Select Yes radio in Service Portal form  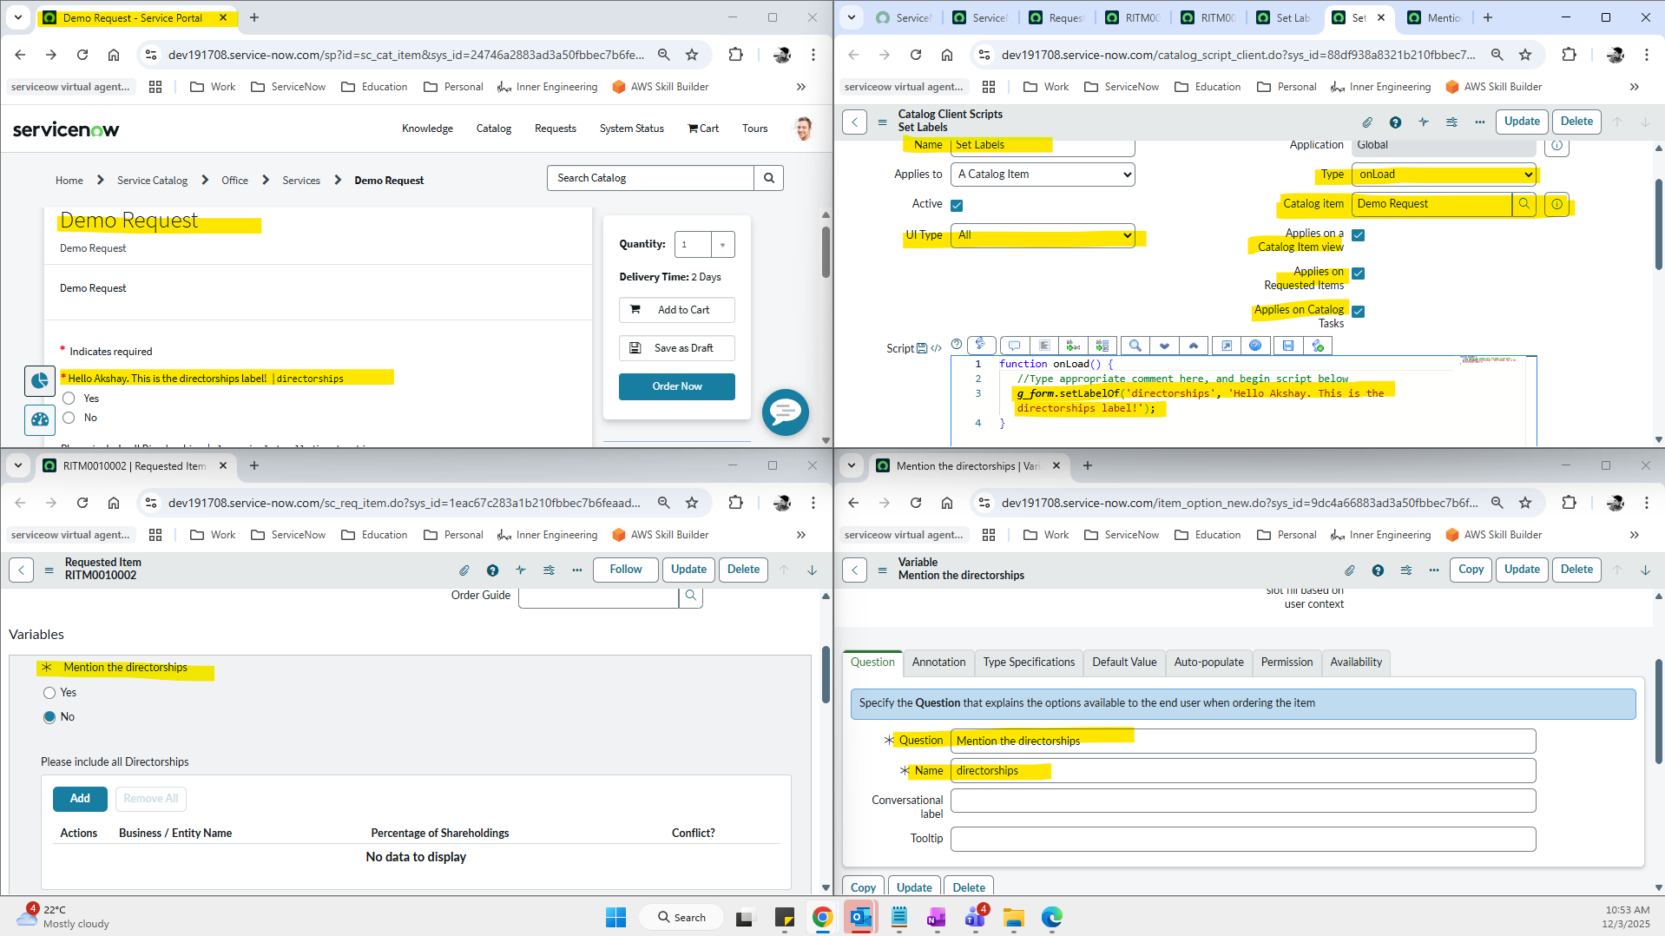[x=69, y=399]
